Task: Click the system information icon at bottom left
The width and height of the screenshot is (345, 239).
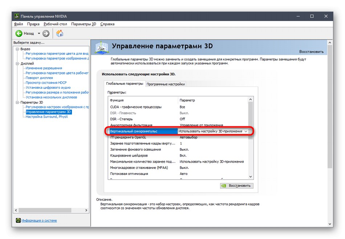Action: click(x=18, y=220)
